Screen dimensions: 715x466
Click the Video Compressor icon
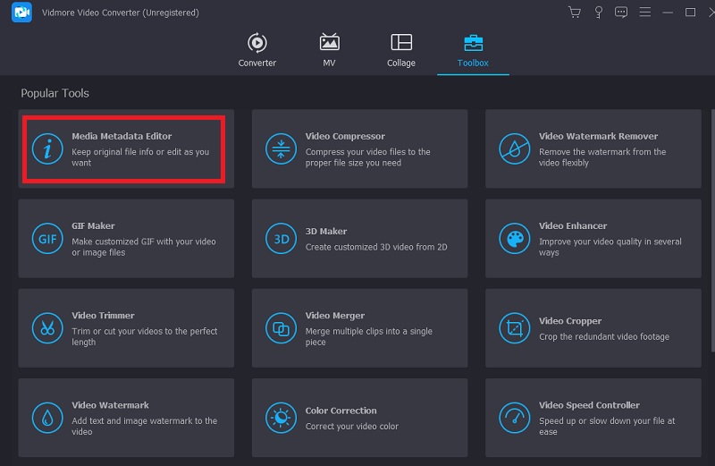[x=282, y=149]
